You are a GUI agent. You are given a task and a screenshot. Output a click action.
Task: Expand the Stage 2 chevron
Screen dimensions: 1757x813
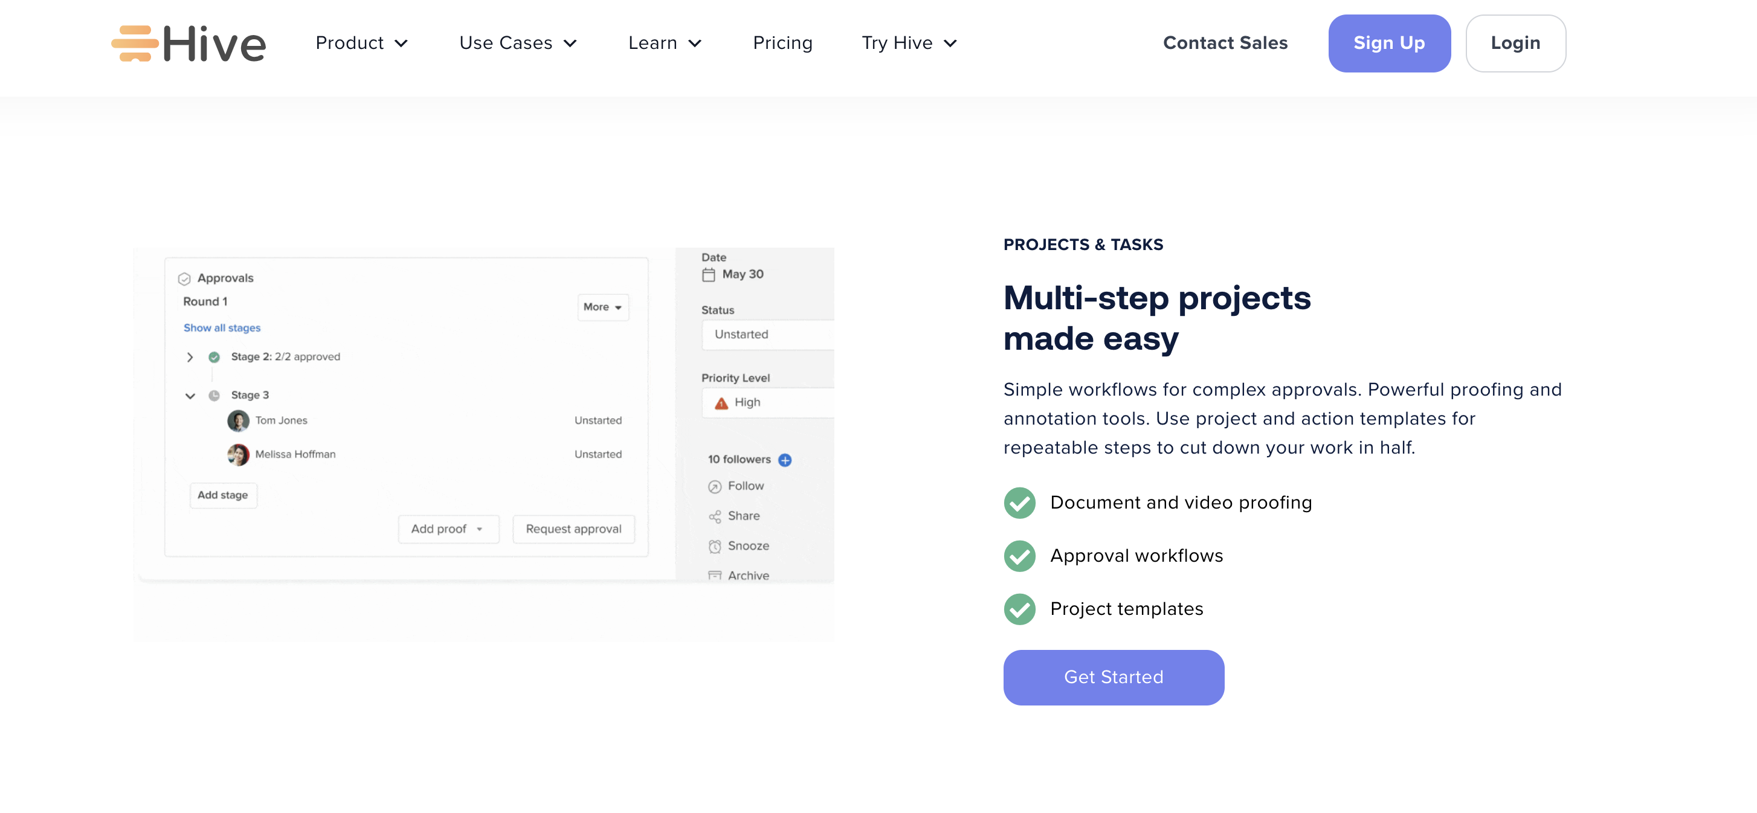[x=190, y=357]
